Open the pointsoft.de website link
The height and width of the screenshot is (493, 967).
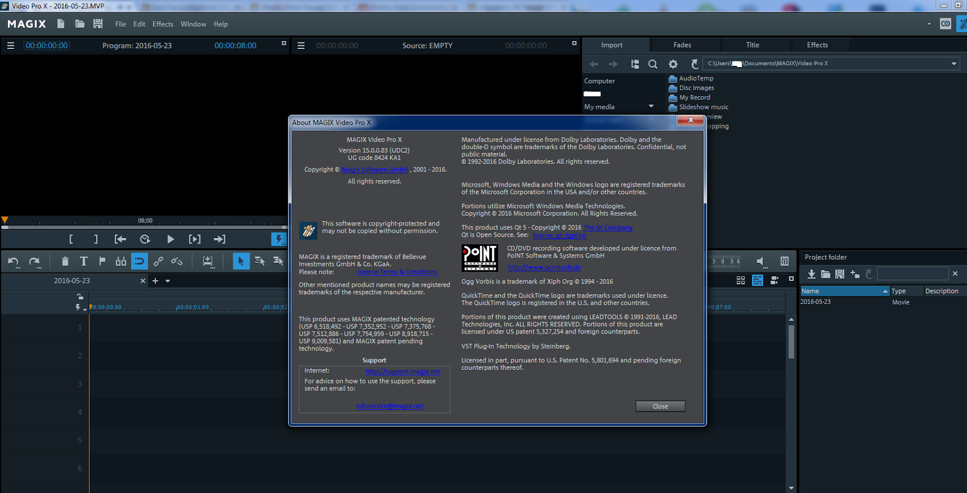(545, 268)
